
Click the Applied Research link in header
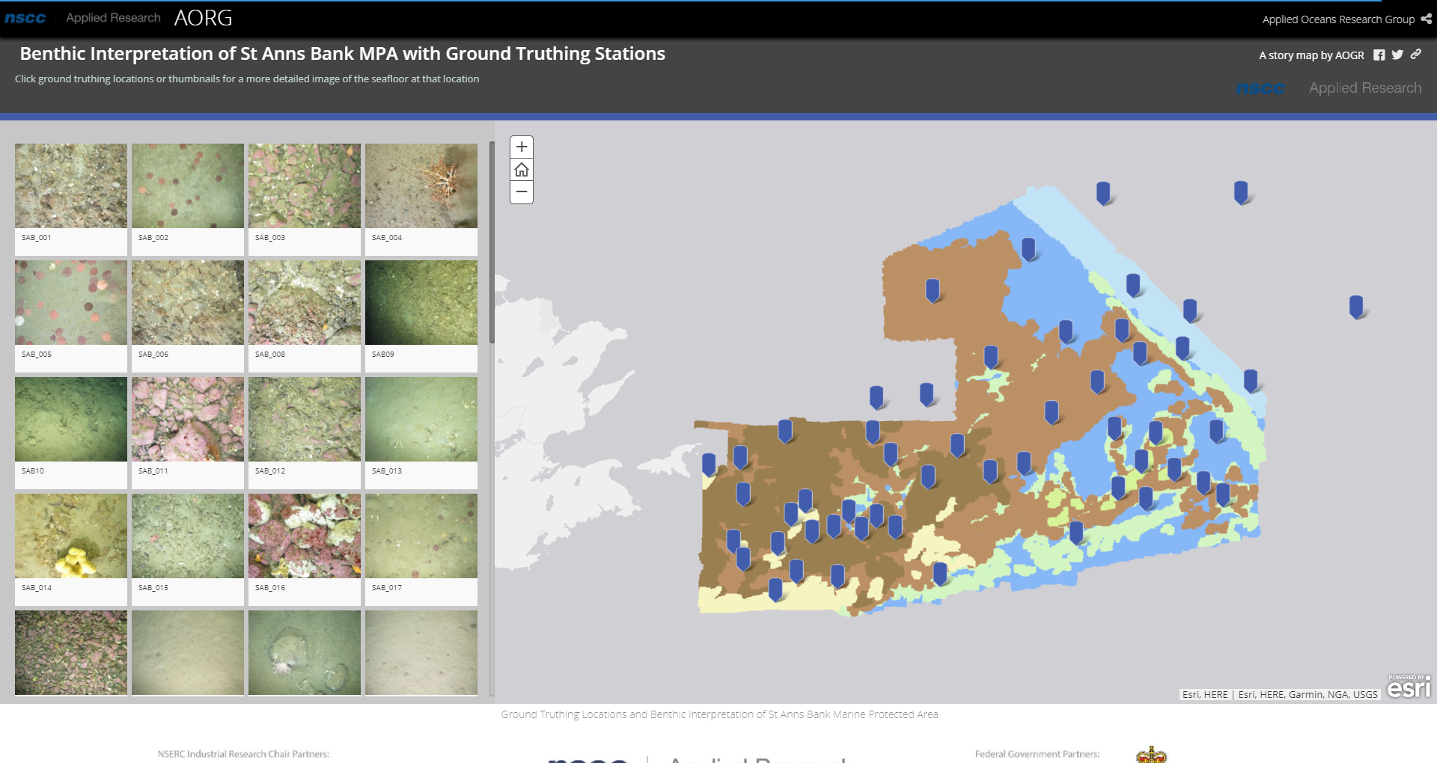pyautogui.click(x=113, y=18)
